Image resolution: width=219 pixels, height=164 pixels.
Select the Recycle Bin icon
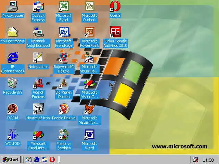[12, 83]
